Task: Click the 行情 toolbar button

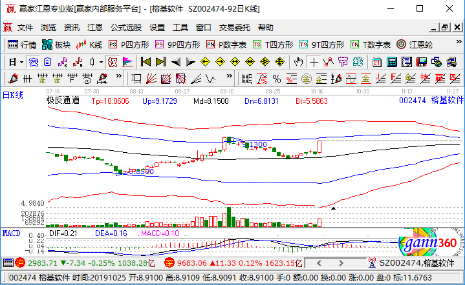Action: tap(21, 44)
